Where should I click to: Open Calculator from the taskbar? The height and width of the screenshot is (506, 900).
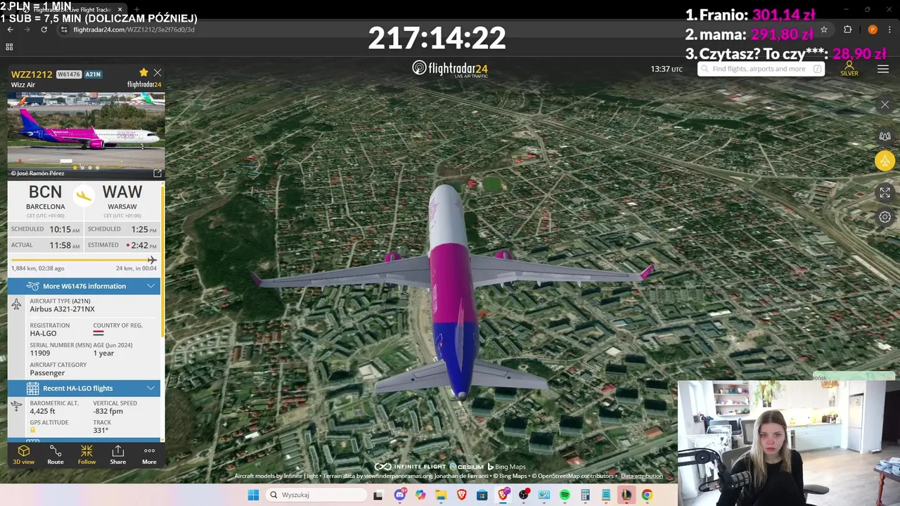click(585, 495)
